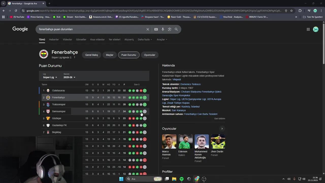Open the Chrome apps grid in bookmarks bar
The height and width of the screenshot is (183, 325).
3,17
